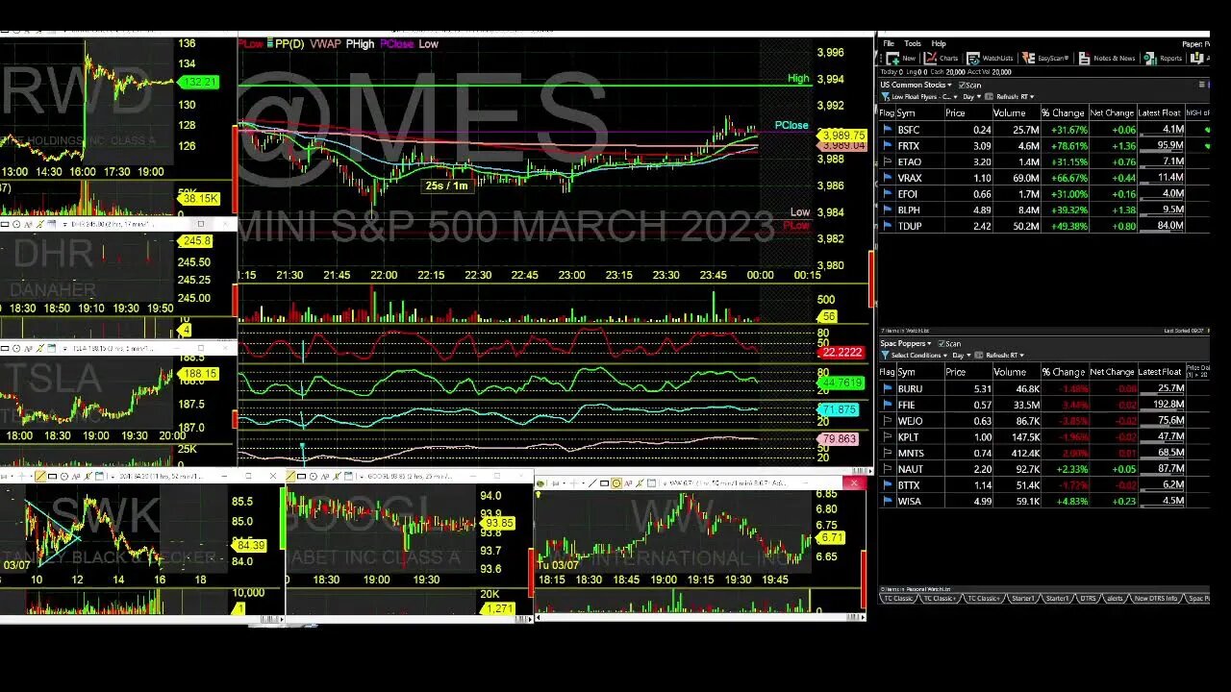Select the FRTX row symbol
The width and height of the screenshot is (1231, 692).
tap(908, 146)
